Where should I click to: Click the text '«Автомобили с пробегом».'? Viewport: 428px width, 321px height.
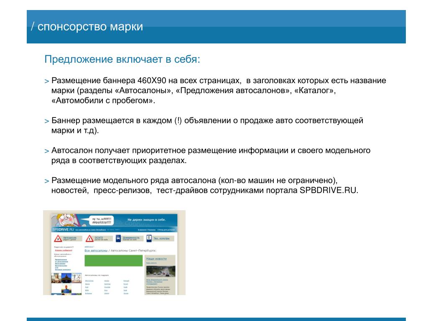[x=103, y=100]
